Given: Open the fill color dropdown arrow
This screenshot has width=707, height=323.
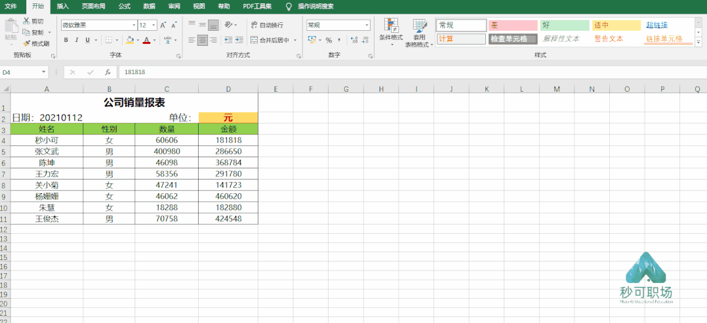Looking at the screenshot, I should (138, 40).
